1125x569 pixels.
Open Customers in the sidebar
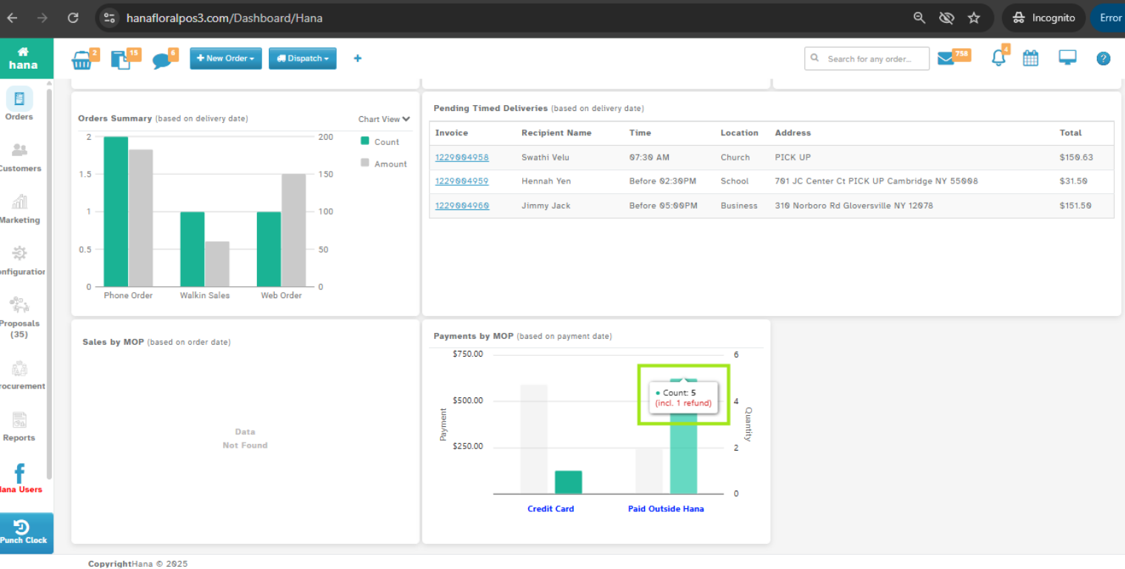tap(20, 158)
